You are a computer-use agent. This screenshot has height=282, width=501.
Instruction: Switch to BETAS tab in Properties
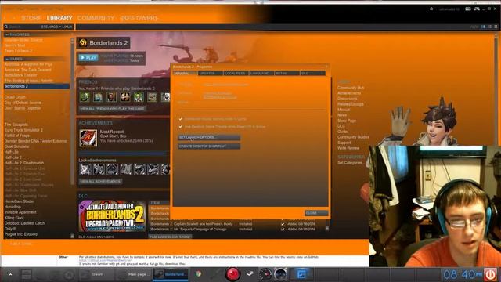tap(287, 73)
